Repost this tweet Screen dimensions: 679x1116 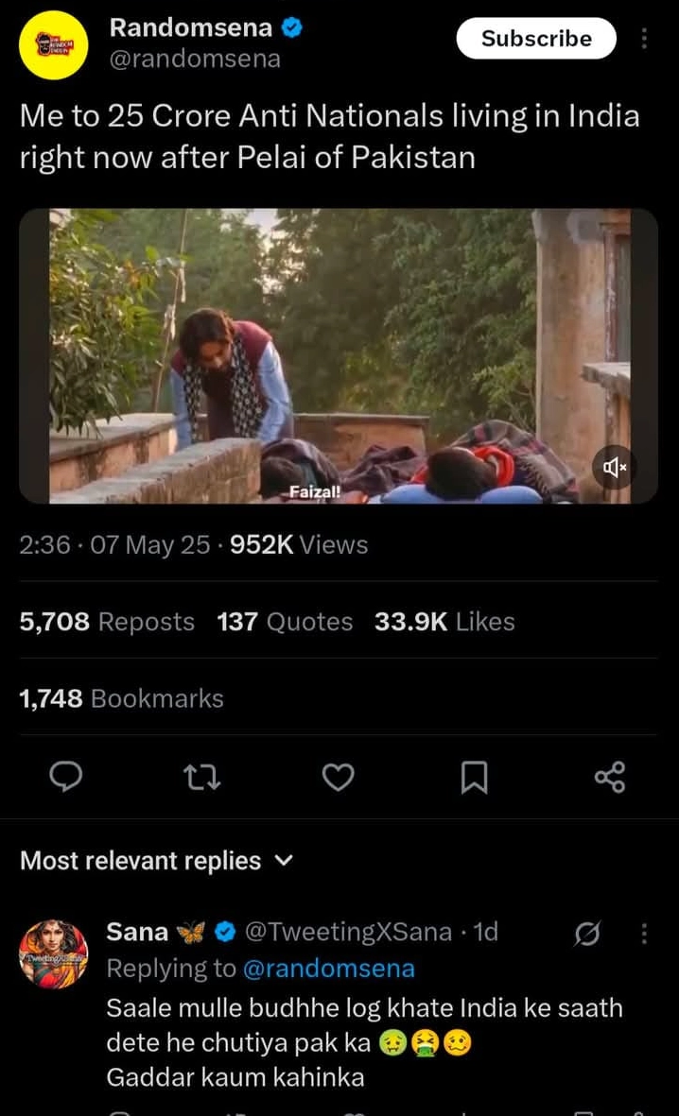pyautogui.click(x=201, y=777)
